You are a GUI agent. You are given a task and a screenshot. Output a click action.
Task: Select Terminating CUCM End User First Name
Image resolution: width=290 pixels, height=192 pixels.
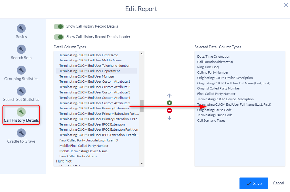click(89, 55)
